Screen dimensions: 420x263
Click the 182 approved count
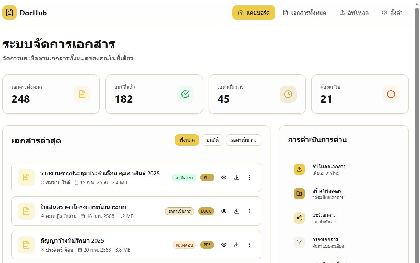(124, 99)
